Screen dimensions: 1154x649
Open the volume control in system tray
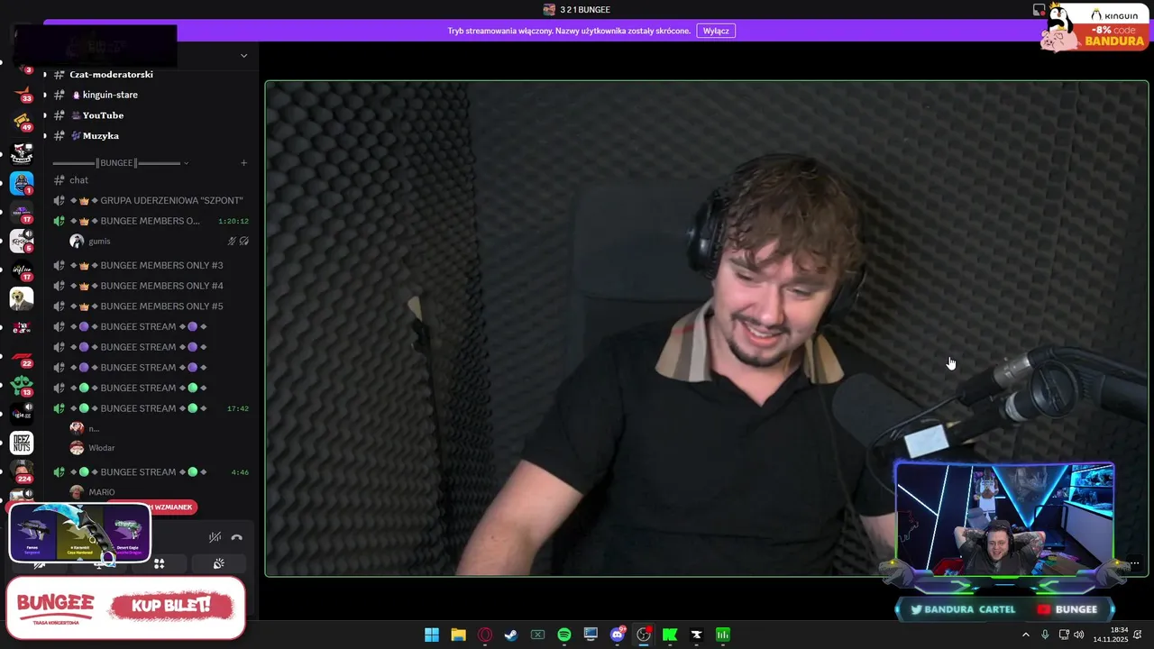pyautogui.click(x=1079, y=635)
